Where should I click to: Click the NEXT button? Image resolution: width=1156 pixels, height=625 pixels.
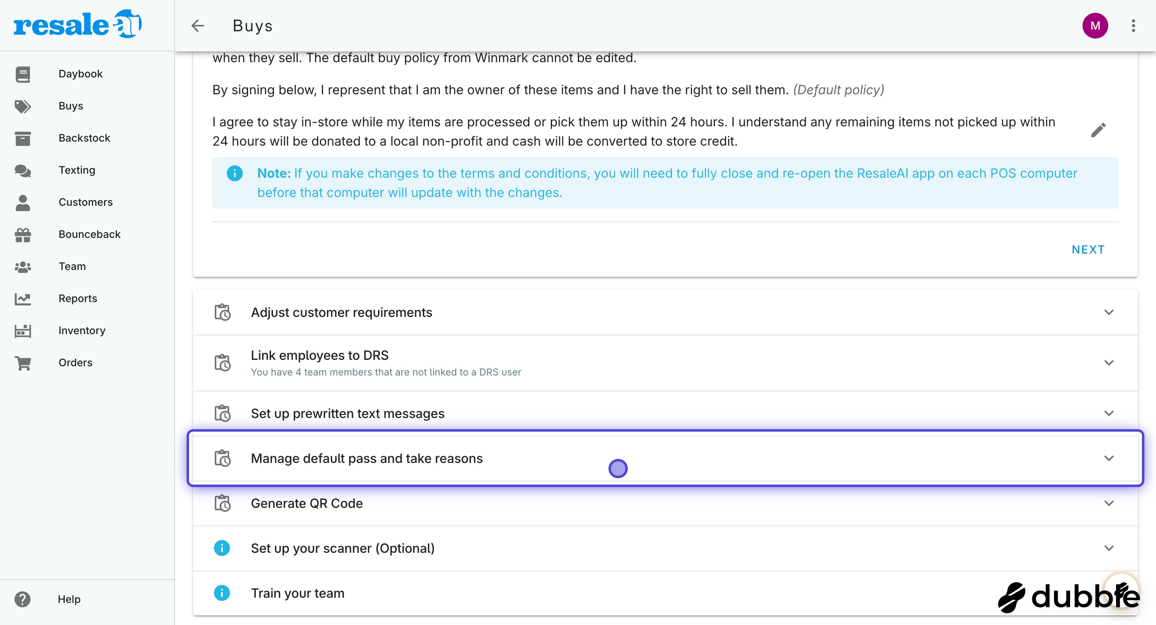coord(1088,250)
